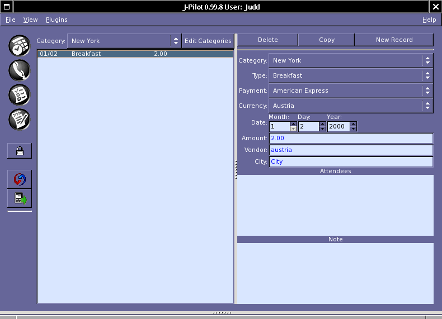Expand the left-pane Category filter dropdown
Screen dimensions: 442x319
pyautogui.click(x=124, y=41)
